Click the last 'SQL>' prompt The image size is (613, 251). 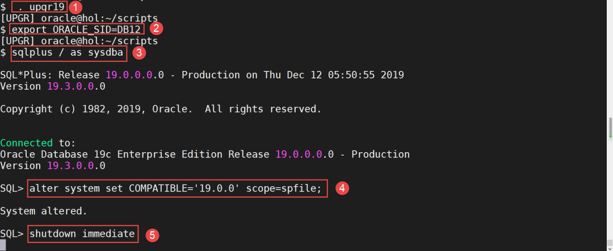click(x=12, y=233)
